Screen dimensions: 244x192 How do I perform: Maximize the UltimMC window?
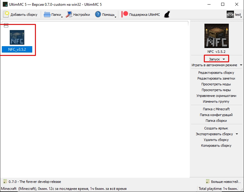pyautogui.click(x=223, y=4)
